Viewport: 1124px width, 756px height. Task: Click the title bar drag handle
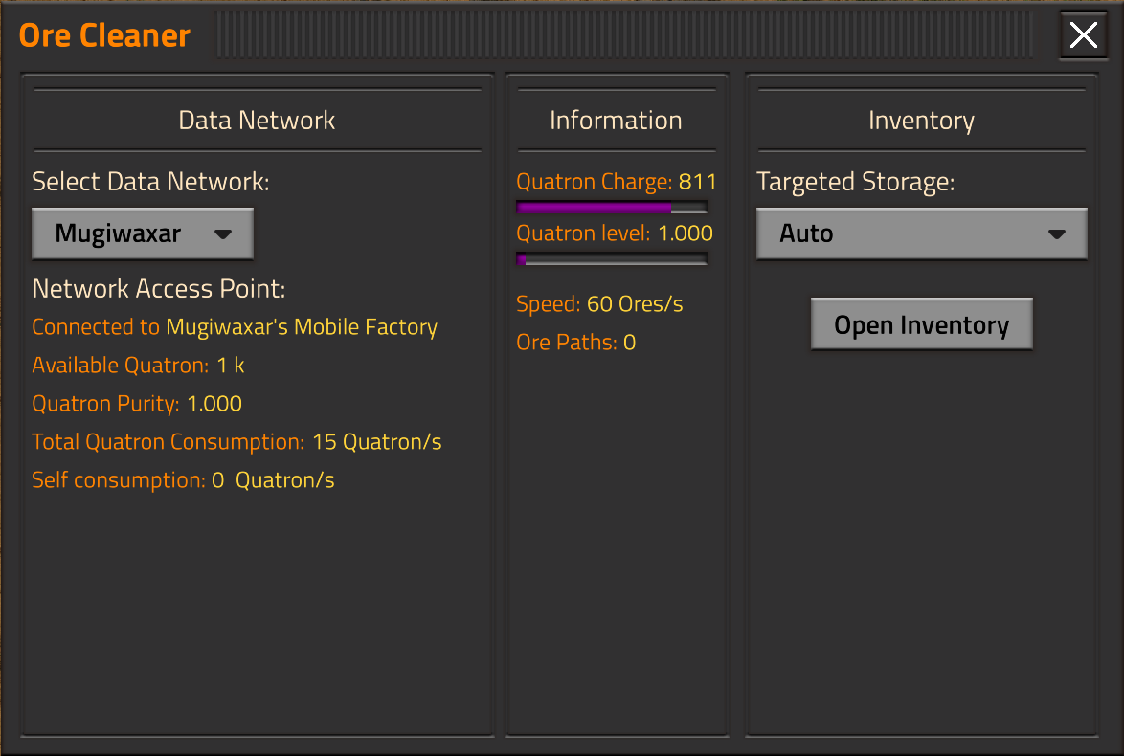(x=622, y=36)
